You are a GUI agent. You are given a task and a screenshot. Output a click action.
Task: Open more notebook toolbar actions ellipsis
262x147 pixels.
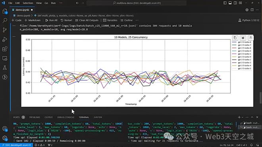137,20
